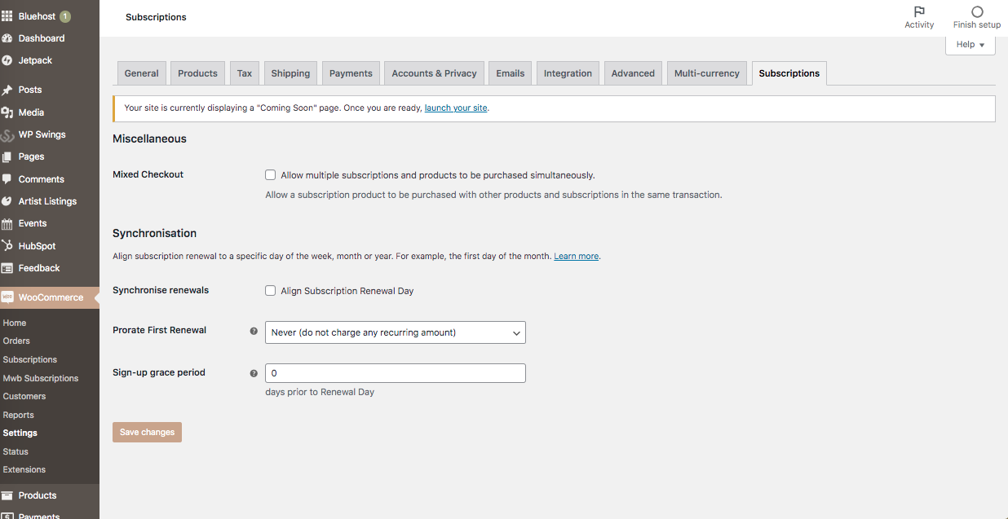Click the Jetpack icon in sidebar
The image size is (1008, 519).
tap(7, 60)
